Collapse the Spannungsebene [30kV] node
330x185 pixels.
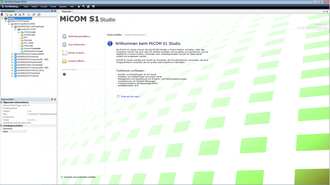(x=9, y=24)
